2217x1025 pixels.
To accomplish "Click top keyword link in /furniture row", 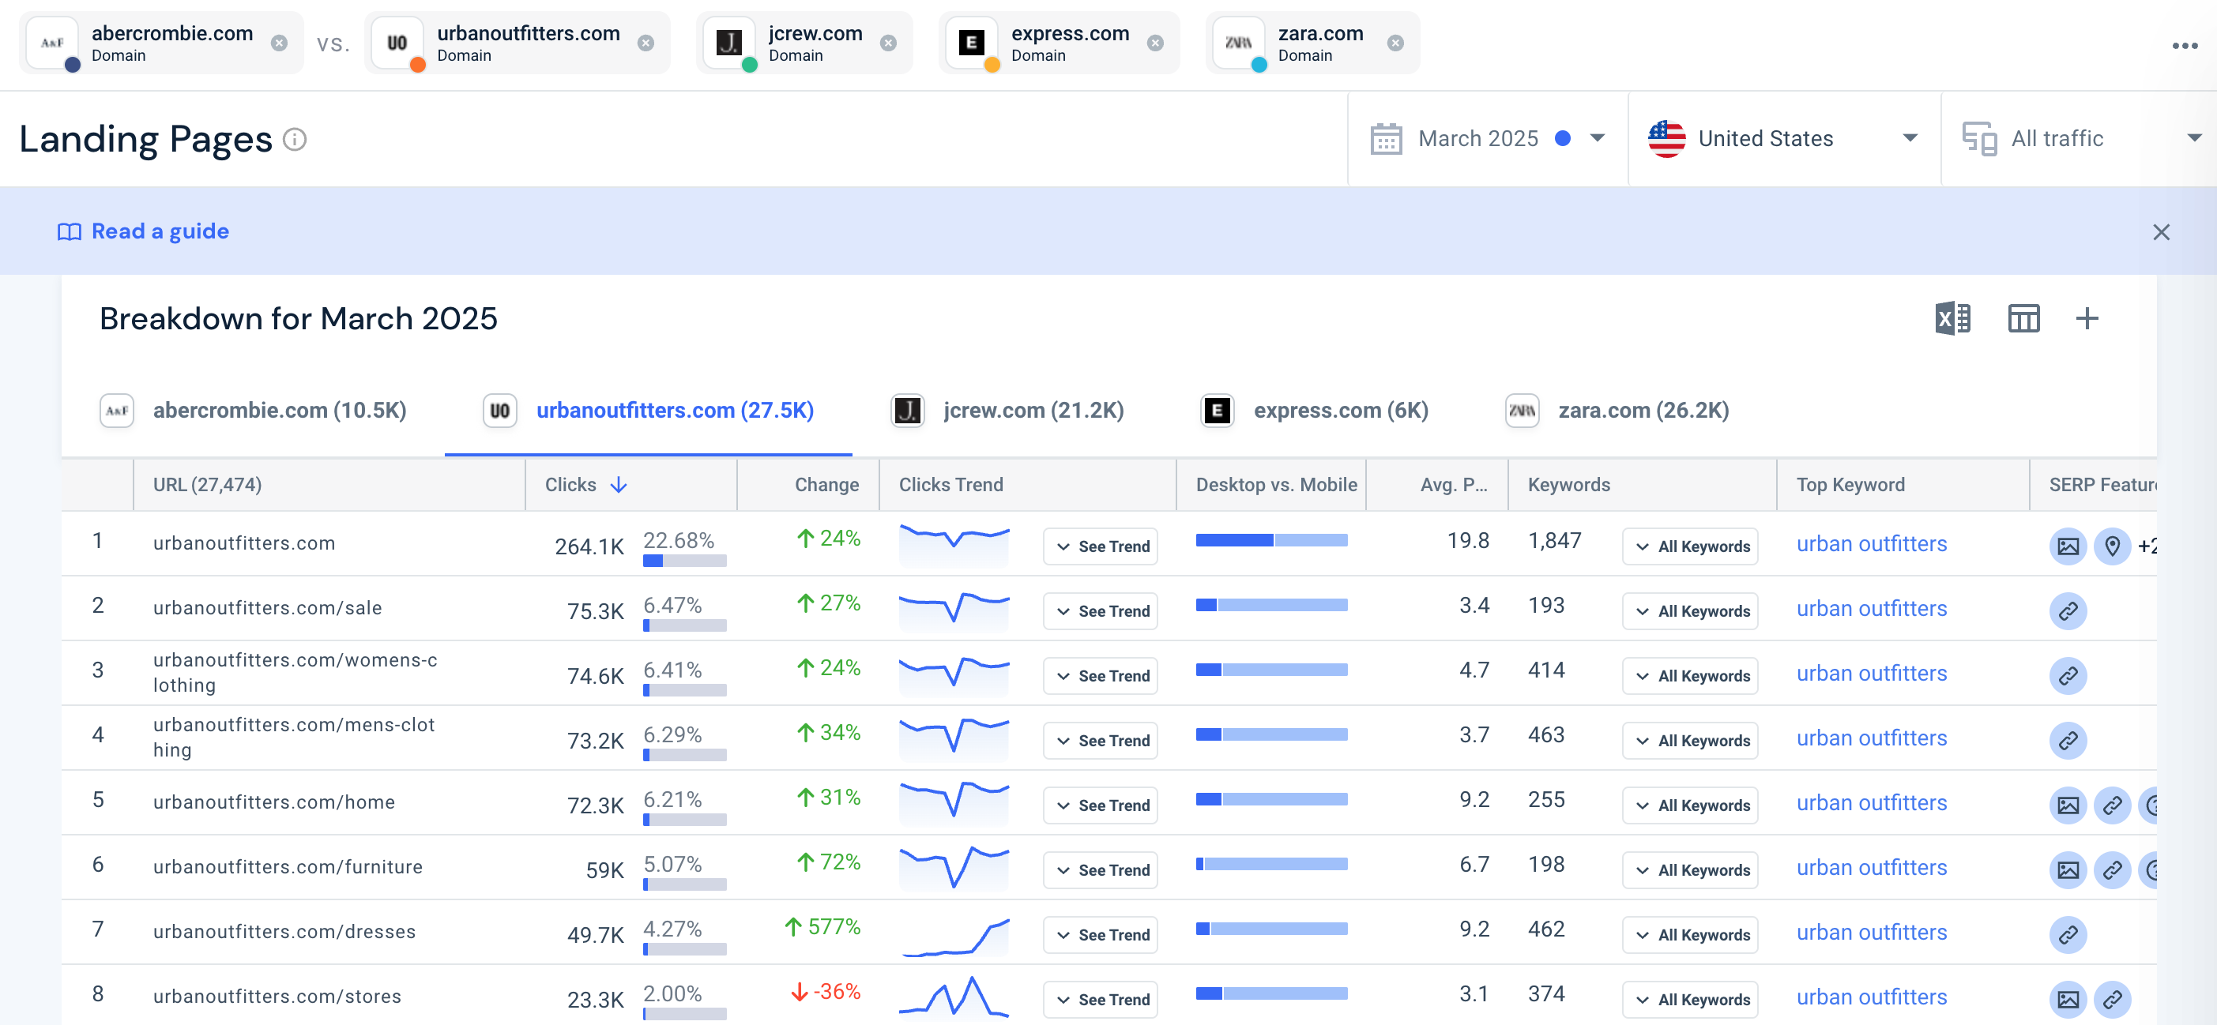I will click(1871, 868).
